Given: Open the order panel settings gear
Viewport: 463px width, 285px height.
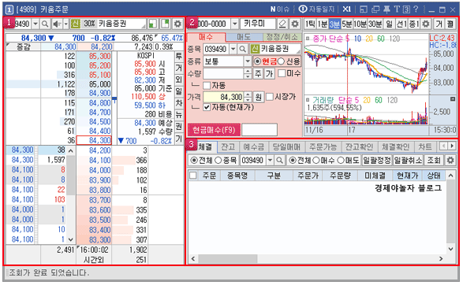Looking at the screenshot, I should pos(295,24).
